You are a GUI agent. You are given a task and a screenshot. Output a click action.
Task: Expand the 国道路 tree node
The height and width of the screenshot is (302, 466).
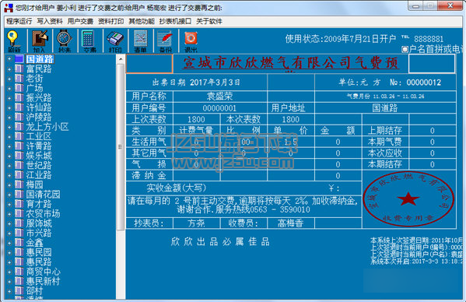pyautogui.click(x=9, y=59)
